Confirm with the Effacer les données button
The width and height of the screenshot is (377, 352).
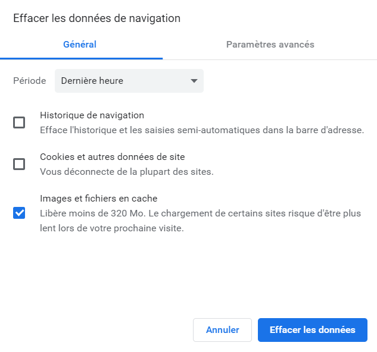point(312,330)
